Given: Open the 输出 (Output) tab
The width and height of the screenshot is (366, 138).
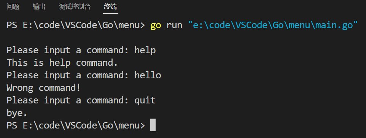Looking at the screenshot, I should pos(39,7).
